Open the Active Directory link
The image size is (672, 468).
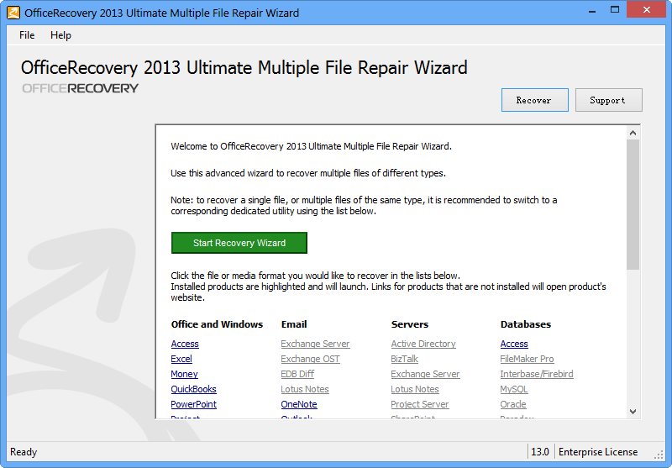click(423, 344)
